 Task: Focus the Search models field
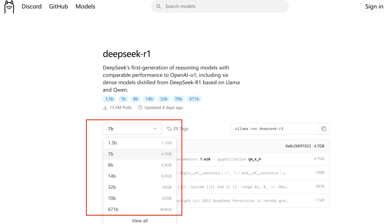220,6
